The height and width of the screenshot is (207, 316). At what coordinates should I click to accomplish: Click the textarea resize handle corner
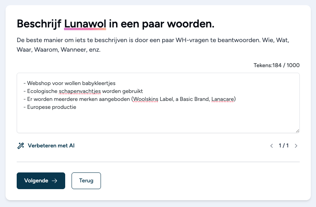[x=297, y=131]
